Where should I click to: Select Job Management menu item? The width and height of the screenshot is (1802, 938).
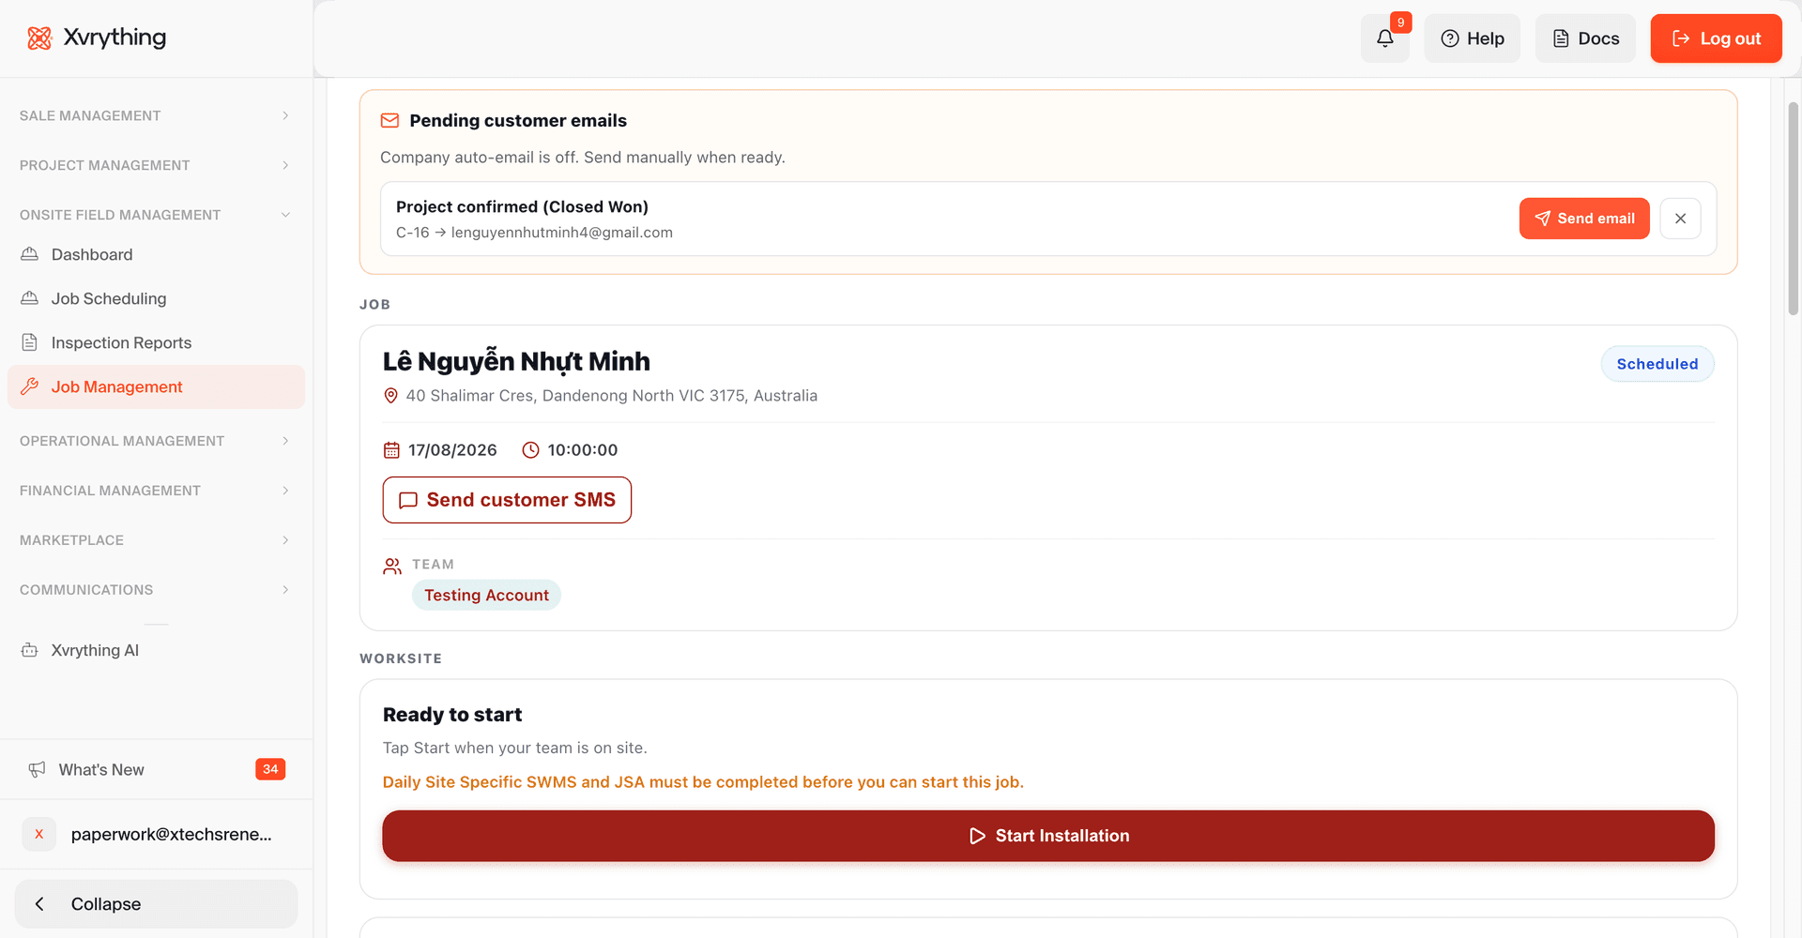point(156,386)
